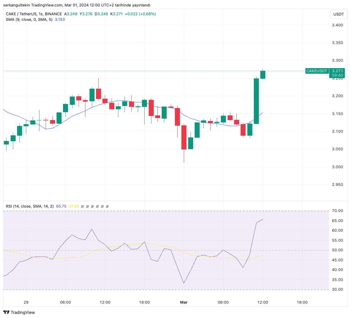
Task: Click the 70.00 level on RSI axis
Action: (x=337, y=211)
